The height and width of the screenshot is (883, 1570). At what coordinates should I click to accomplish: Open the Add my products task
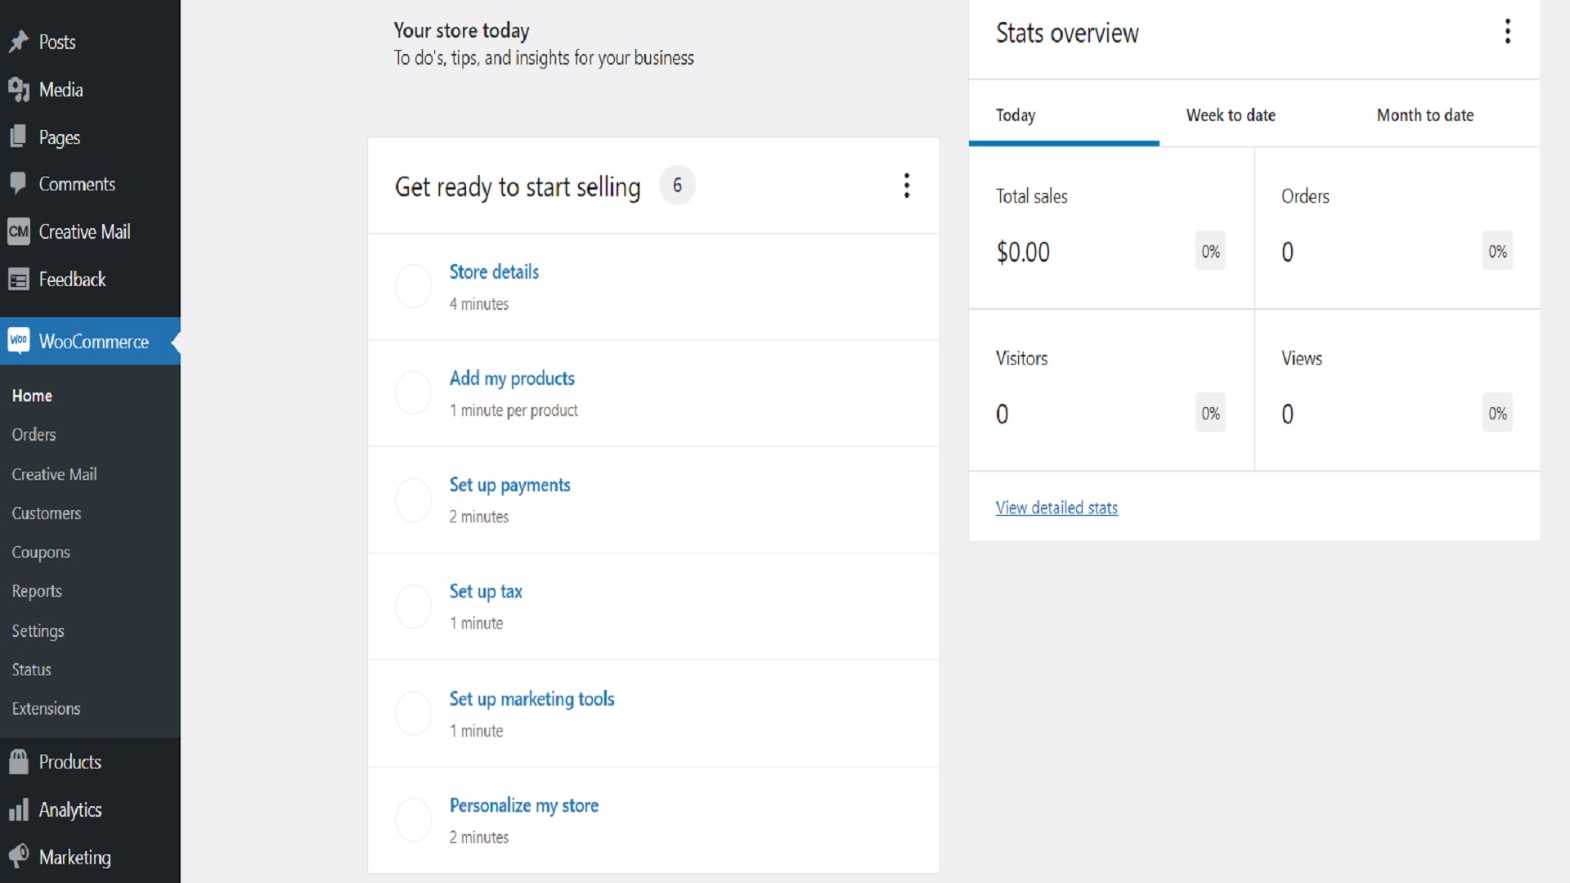[x=512, y=379]
